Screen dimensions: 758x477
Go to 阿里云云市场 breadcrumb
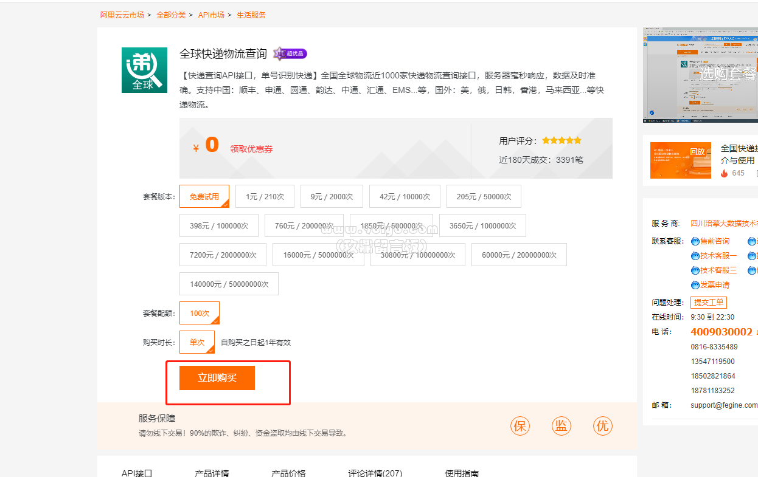(122, 15)
